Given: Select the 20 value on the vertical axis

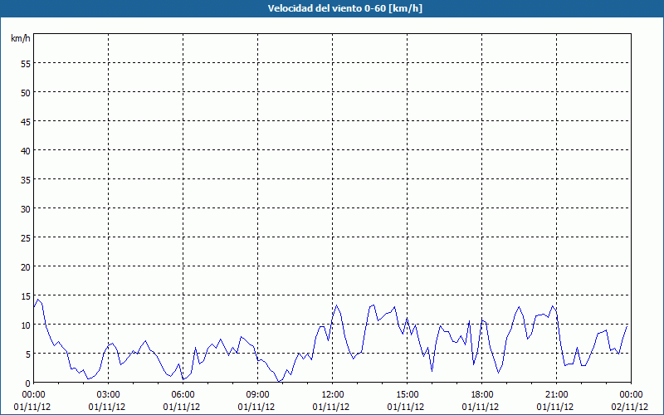Looking at the screenshot, I should [x=25, y=266].
